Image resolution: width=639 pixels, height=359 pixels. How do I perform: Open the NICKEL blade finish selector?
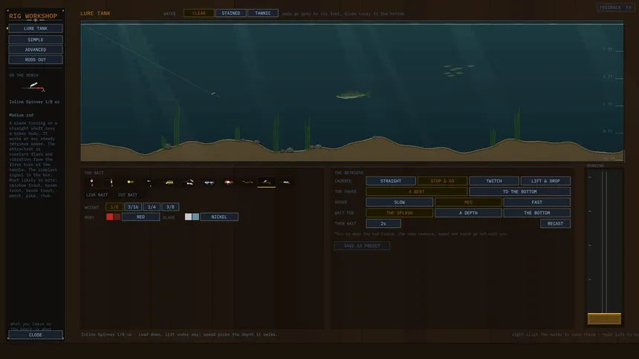click(x=219, y=217)
